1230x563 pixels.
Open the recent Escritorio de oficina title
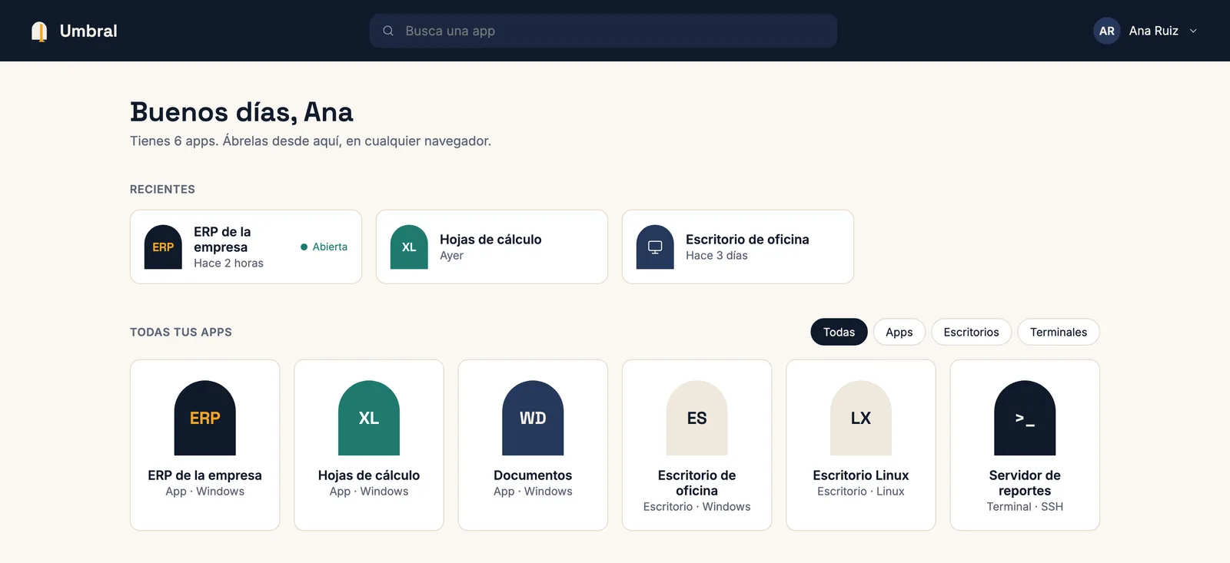(x=747, y=240)
